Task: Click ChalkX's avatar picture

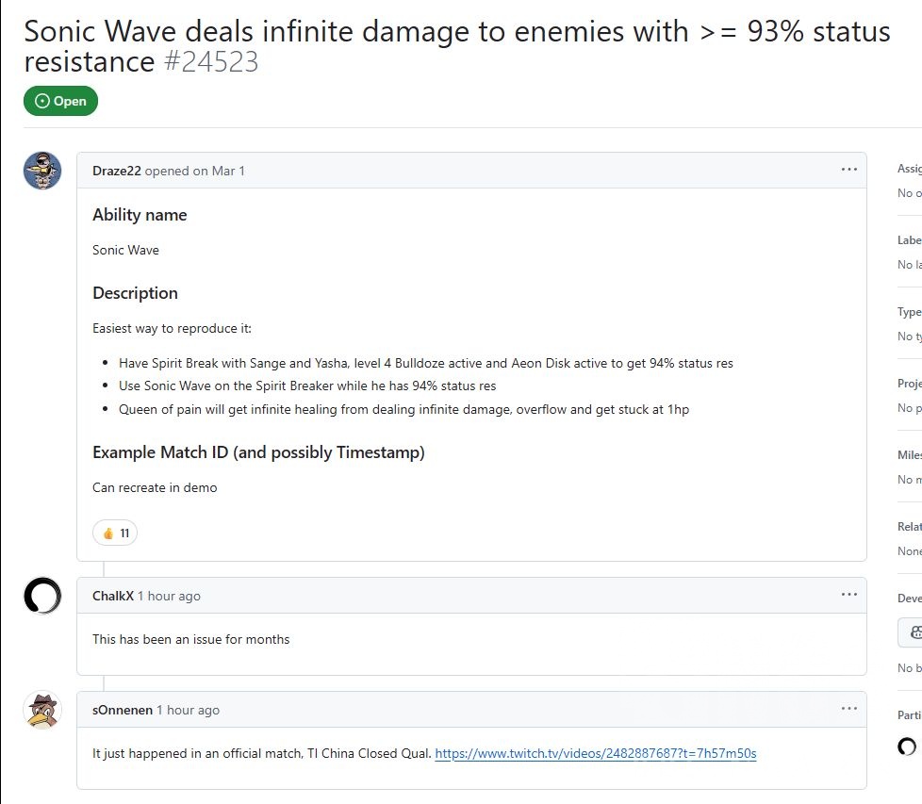Action: point(41,596)
